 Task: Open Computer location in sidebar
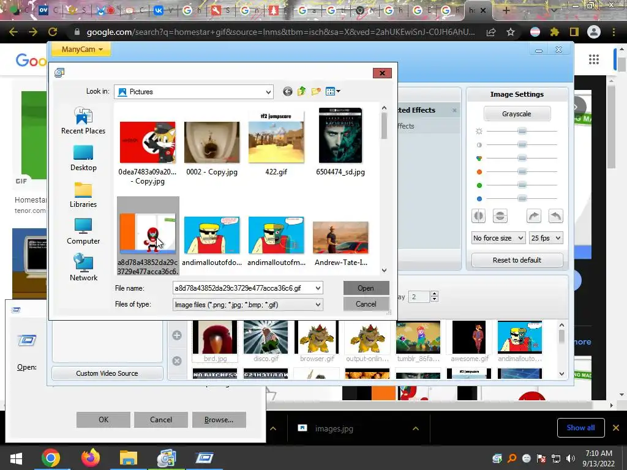pyautogui.click(x=83, y=232)
